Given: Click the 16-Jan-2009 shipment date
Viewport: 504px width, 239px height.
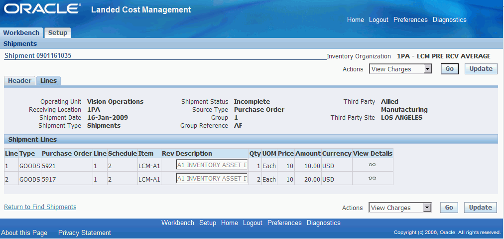Looking at the screenshot, I should (x=108, y=118).
